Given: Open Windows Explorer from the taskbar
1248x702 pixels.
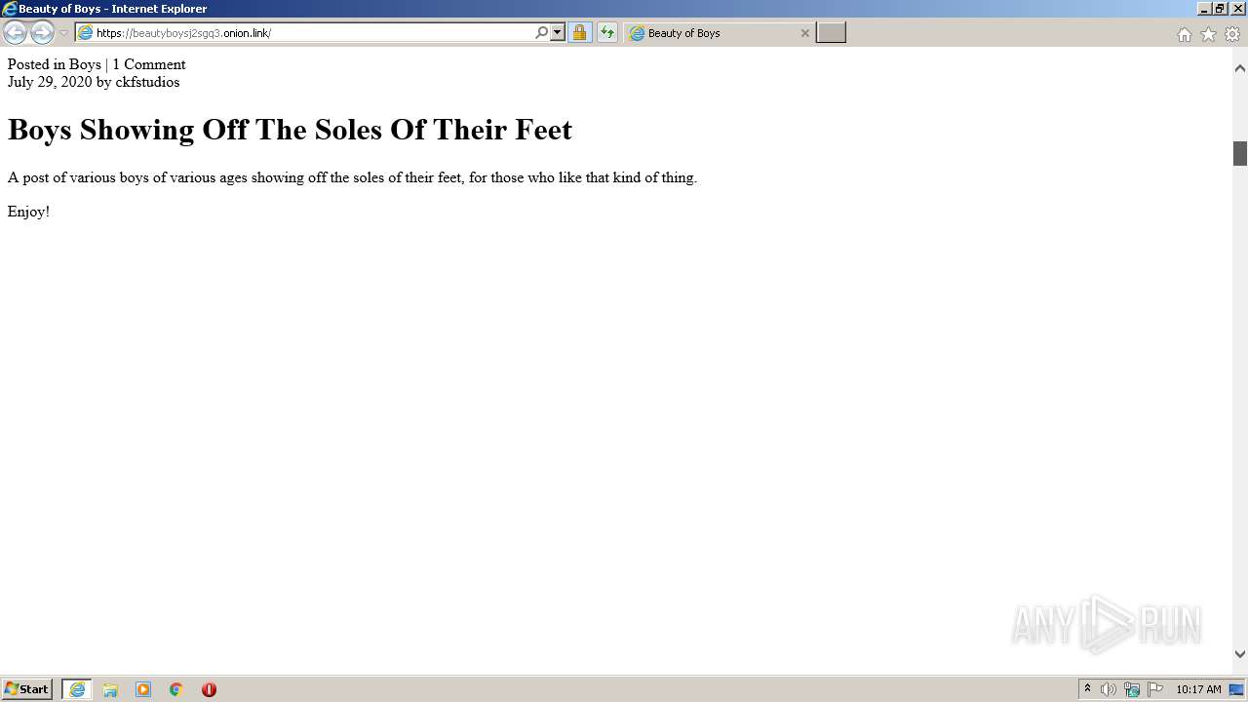Looking at the screenshot, I should (x=110, y=689).
